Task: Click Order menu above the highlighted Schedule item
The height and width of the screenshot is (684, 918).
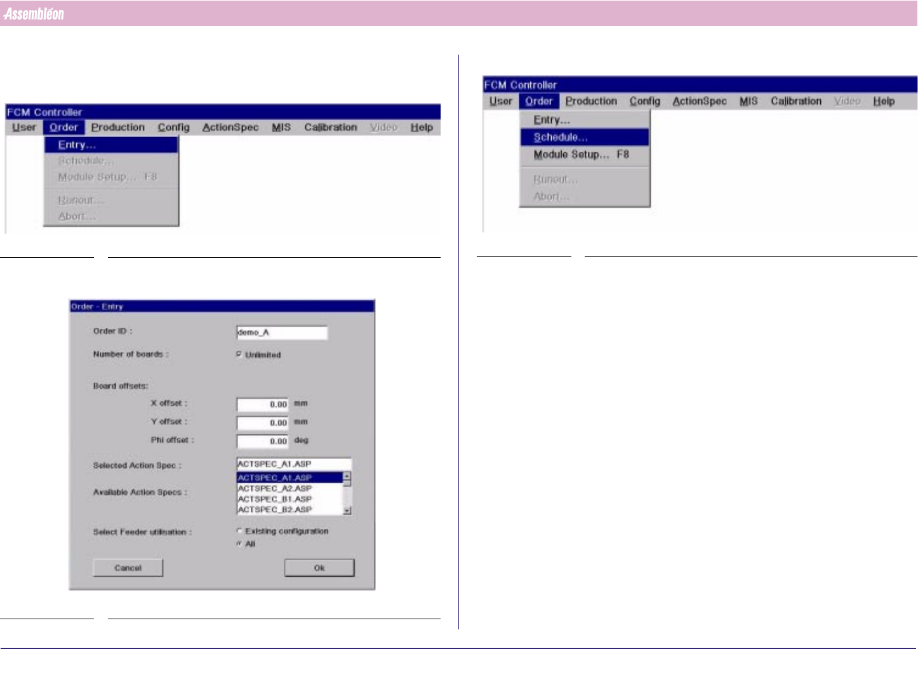Action: pos(539,101)
